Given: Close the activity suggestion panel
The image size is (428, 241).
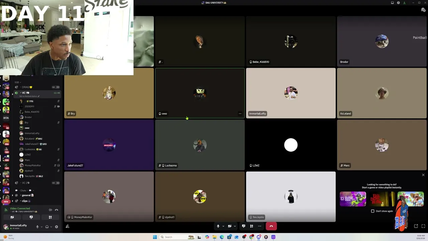Looking at the screenshot, I should point(423,175).
